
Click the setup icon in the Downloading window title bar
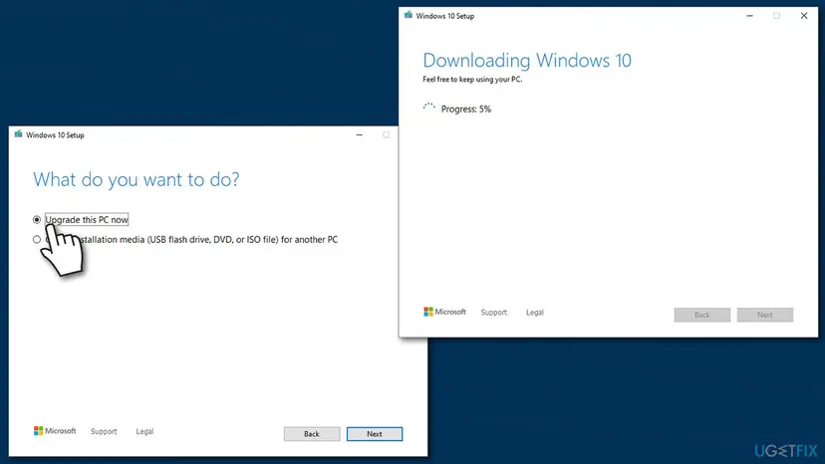point(409,15)
